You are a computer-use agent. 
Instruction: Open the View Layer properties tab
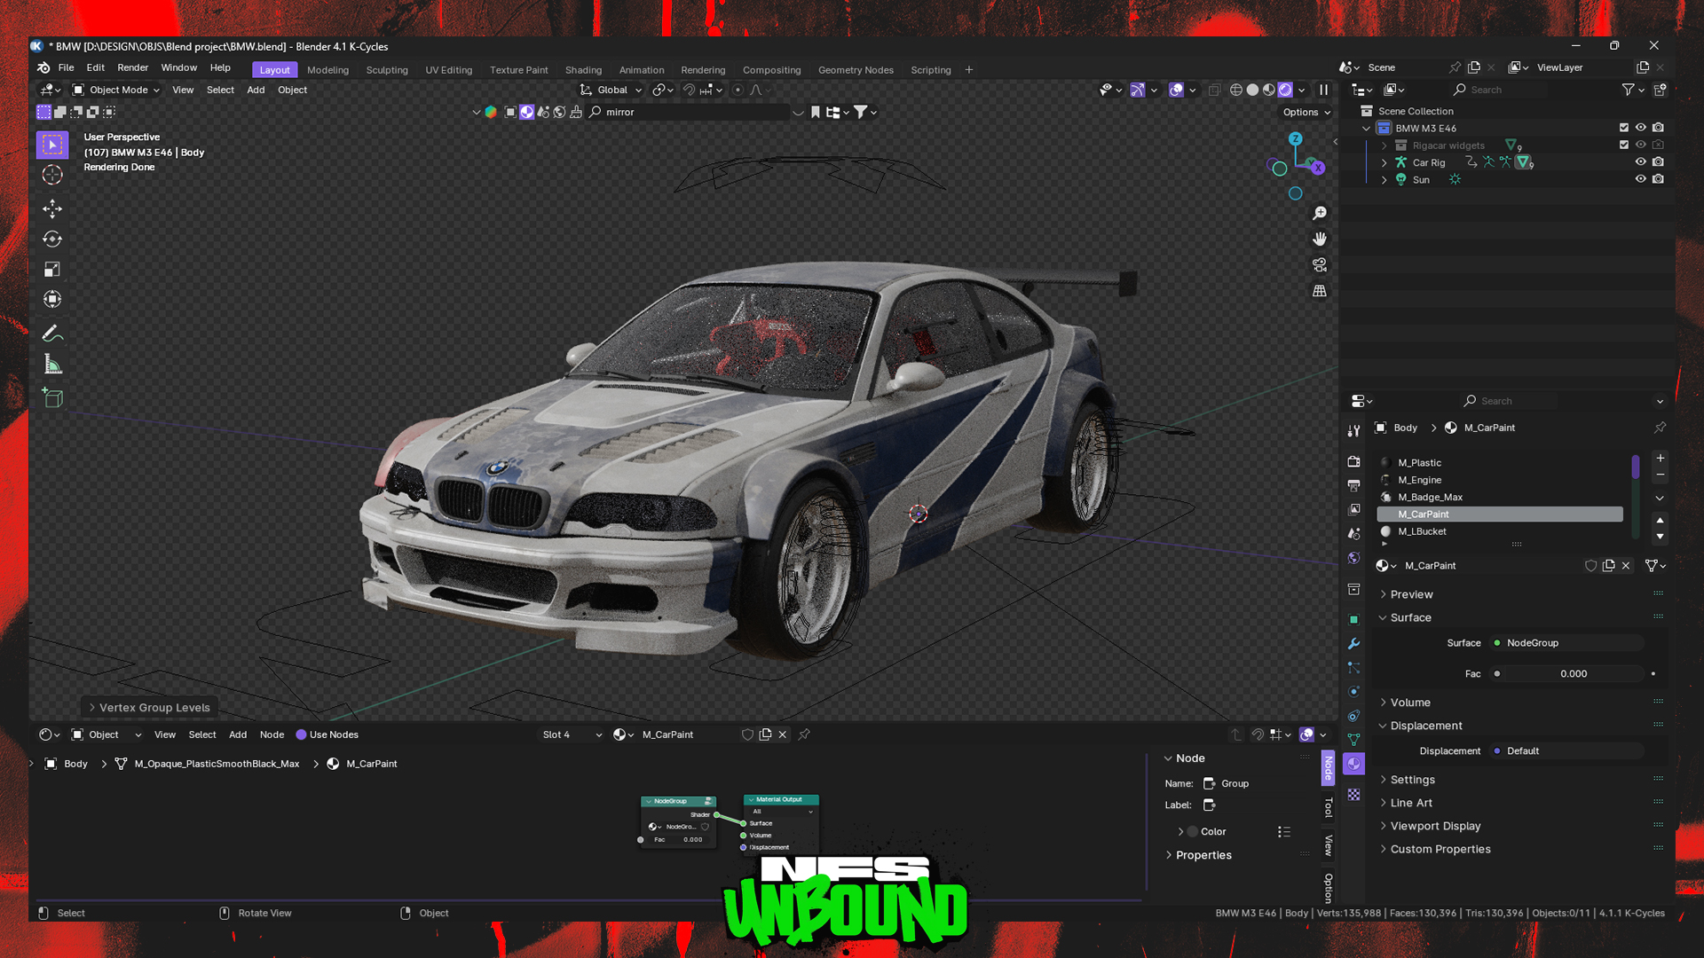point(1353,509)
